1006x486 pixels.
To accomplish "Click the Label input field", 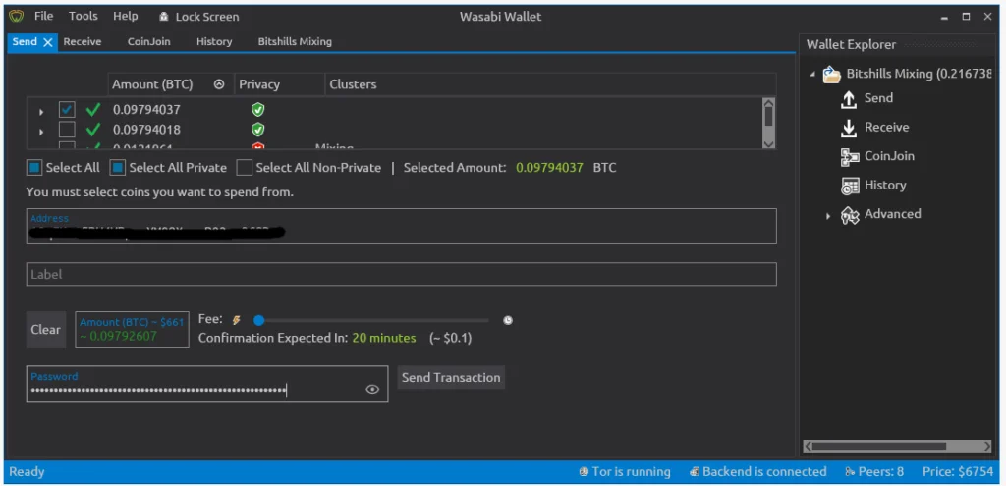I will pos(402,274).
